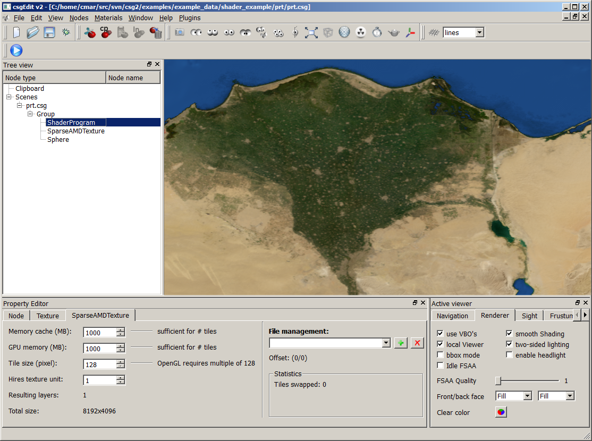The width and height of the screenshot is (592, 441).
Task: Click the camera screenshot icon
Action: tap(180, 32)
